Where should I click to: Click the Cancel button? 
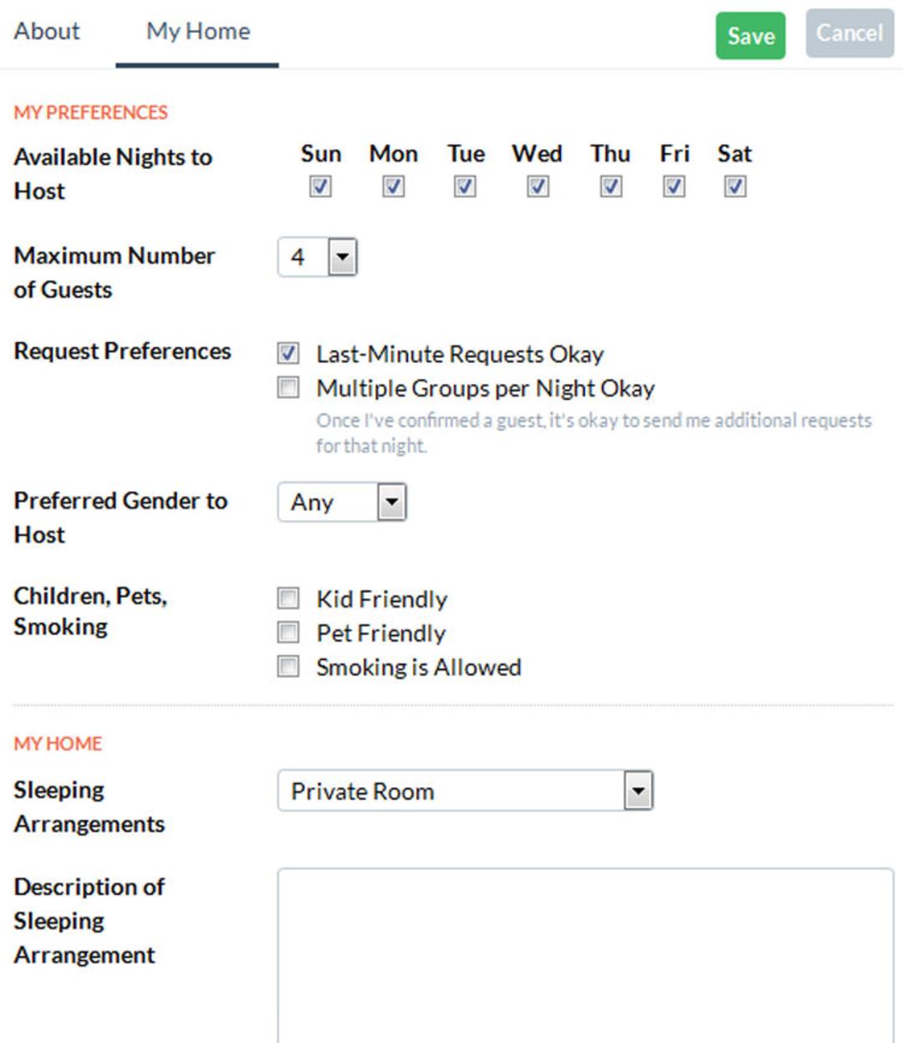point(849,33)
